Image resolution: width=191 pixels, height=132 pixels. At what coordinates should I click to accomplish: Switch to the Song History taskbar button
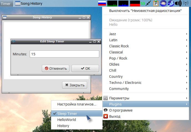(x=29, y=4)
